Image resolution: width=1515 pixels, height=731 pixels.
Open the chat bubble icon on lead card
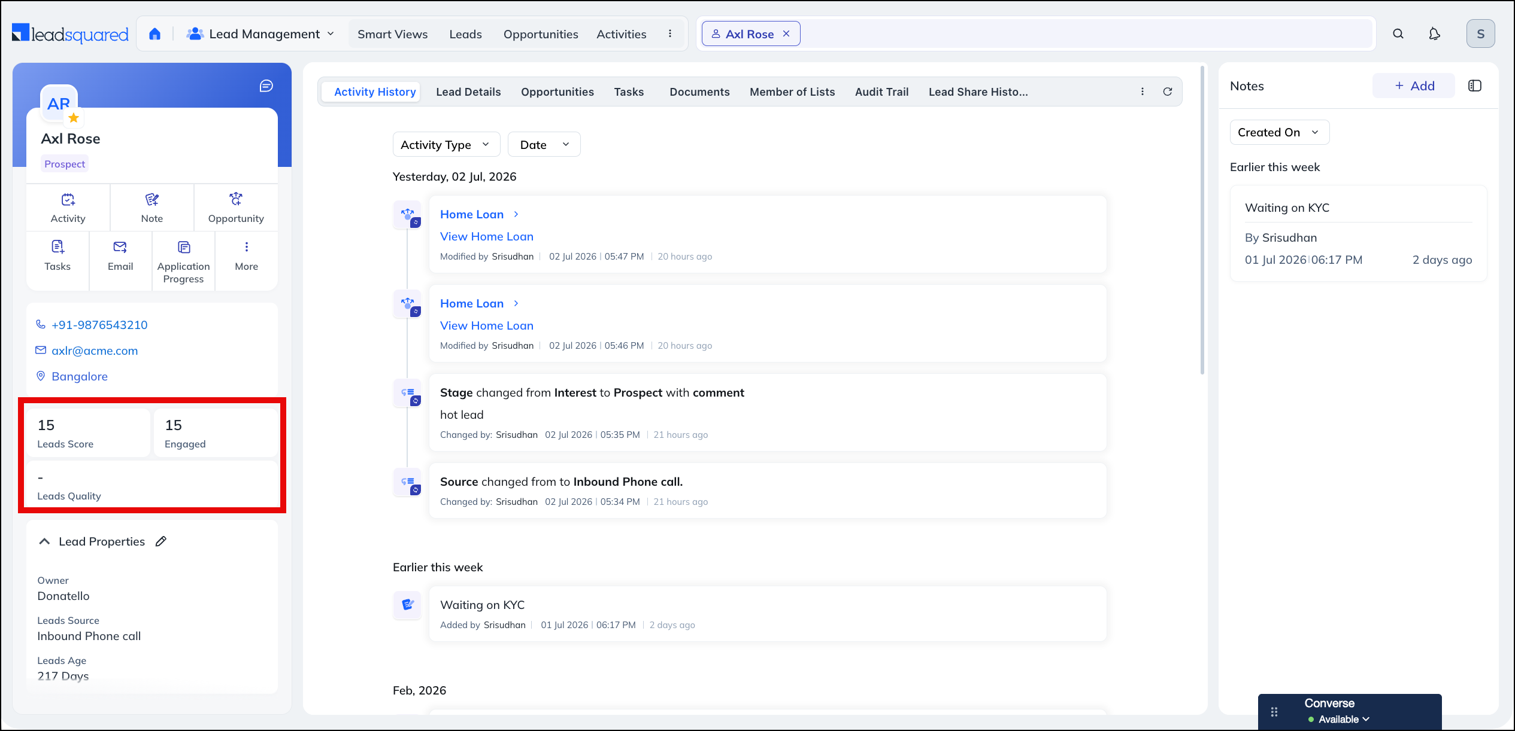[x=266, y=86]
